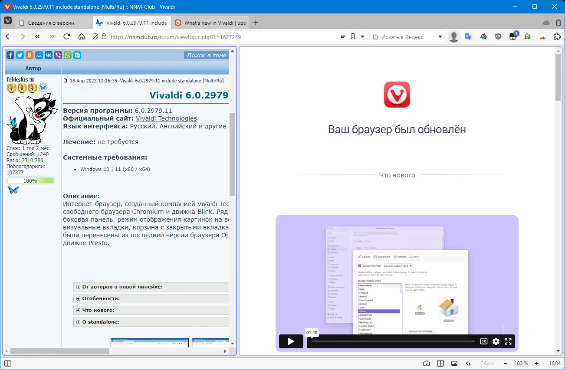Open the user profile avatar
The height and width of the screenshot is (370, 565).
tap(454, 37)
